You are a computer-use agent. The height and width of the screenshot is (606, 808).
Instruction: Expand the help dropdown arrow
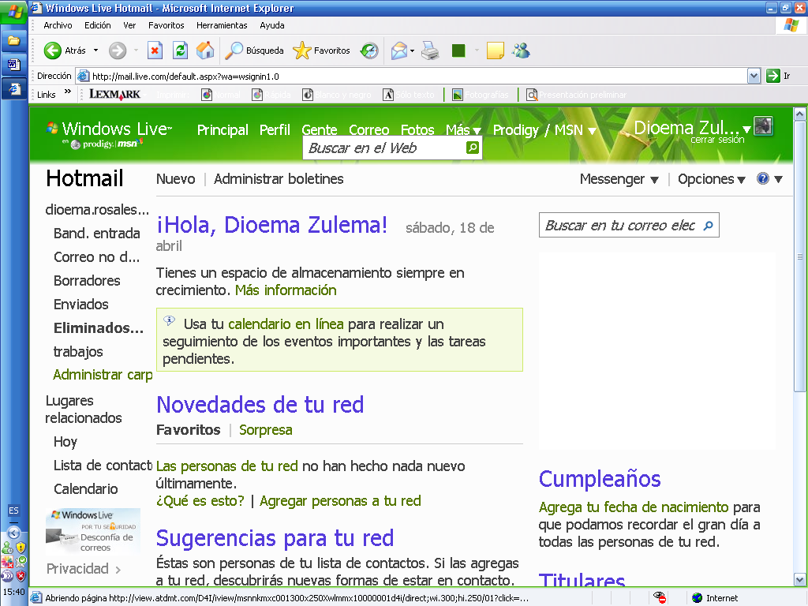pos(778,179)
